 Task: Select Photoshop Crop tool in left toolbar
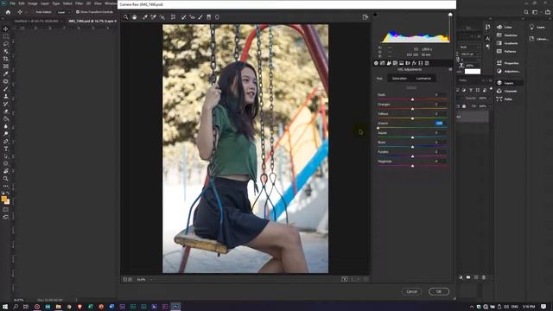point(6,59)
